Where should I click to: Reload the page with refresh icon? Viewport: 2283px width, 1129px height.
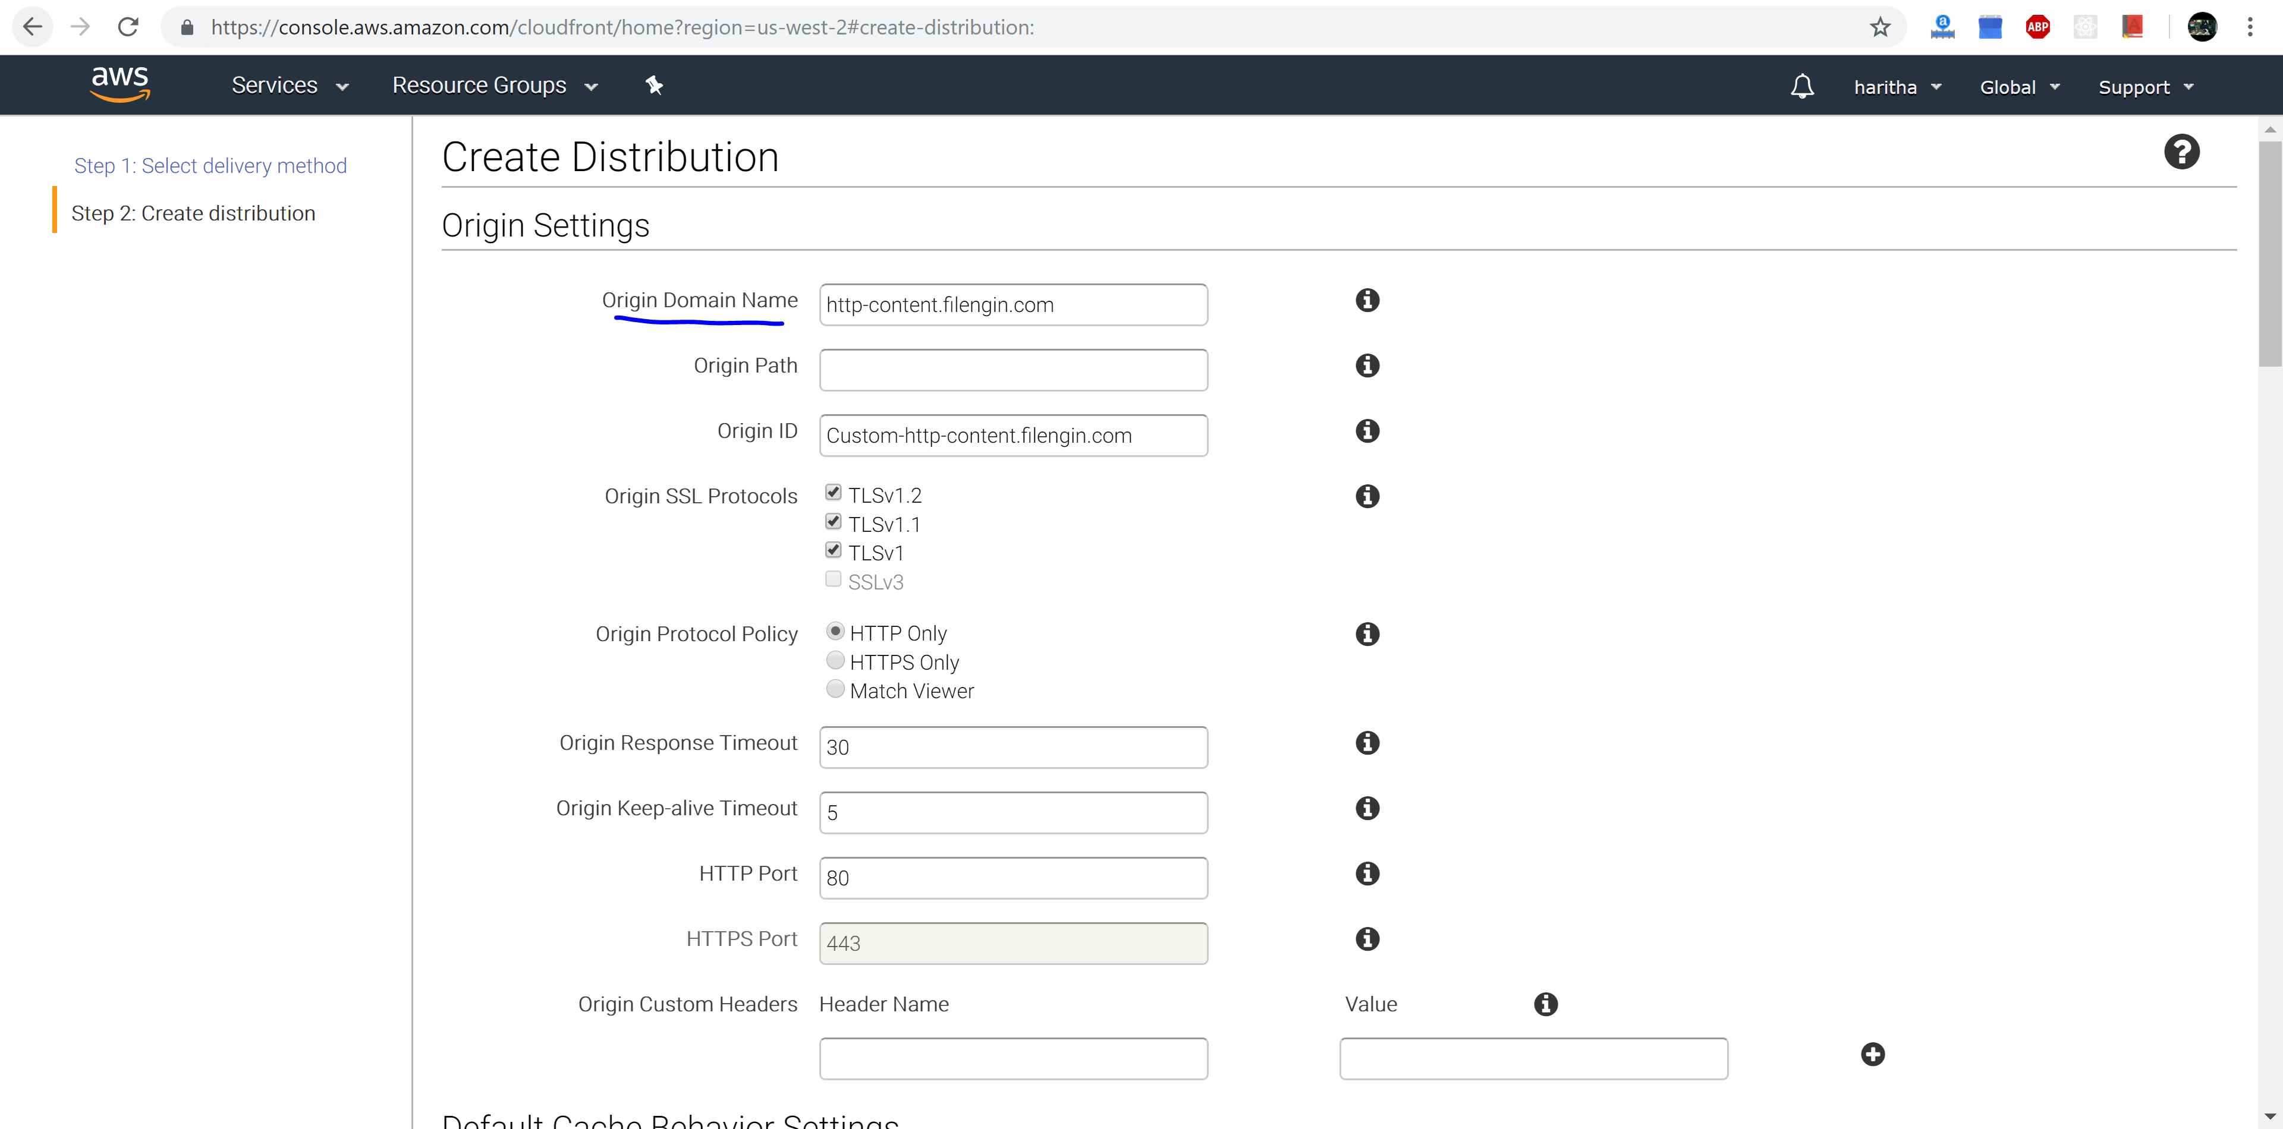pyautogui.click(x=128, y=27)
